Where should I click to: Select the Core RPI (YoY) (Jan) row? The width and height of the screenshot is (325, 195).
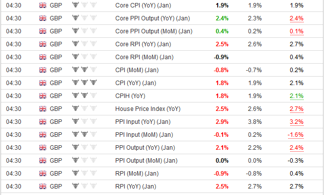(162, 44)
